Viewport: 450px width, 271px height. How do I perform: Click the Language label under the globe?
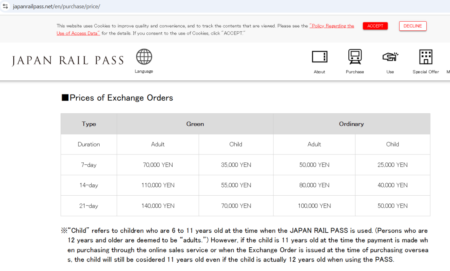click(x=144, y=71)
